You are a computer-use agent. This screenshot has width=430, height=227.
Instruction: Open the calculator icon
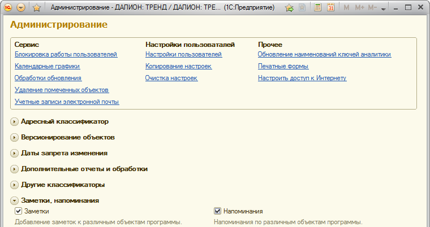click(x=317, y=7)
